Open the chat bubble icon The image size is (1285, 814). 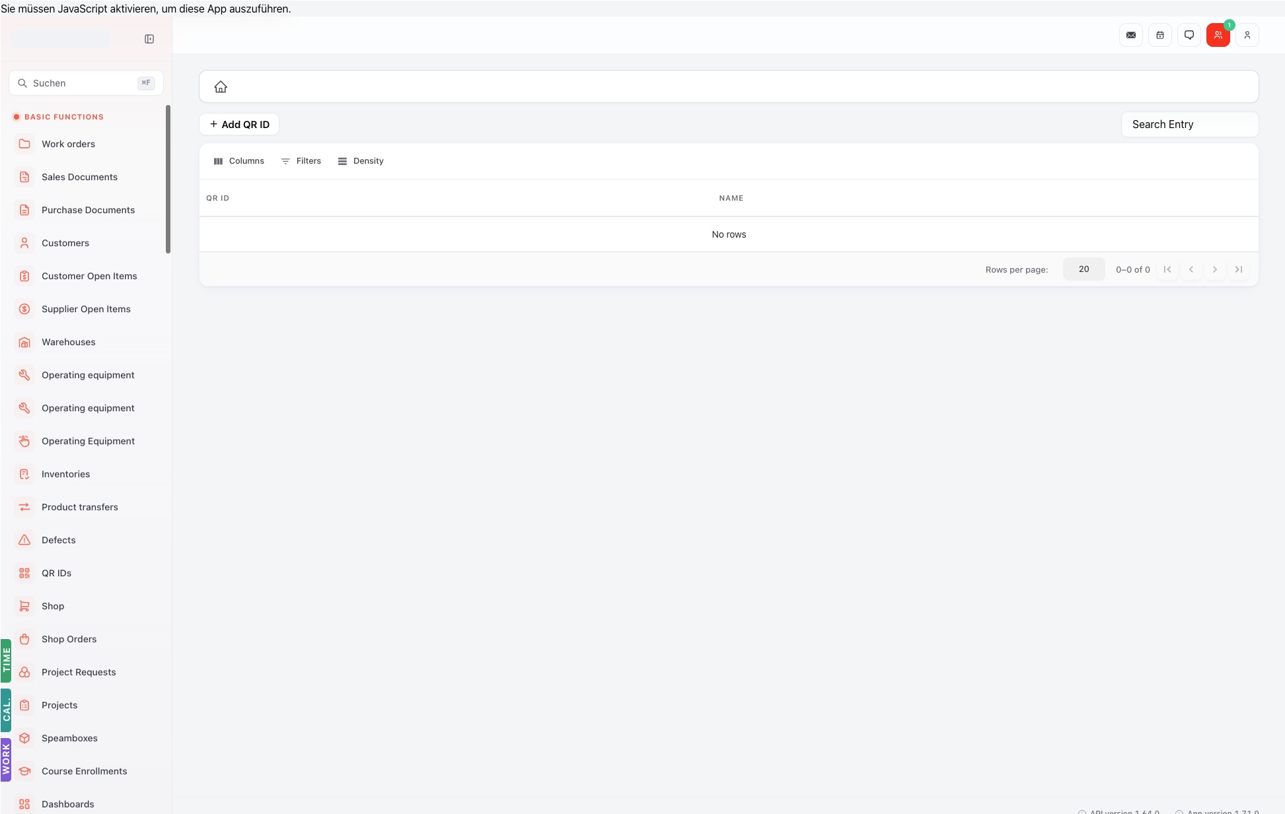1189,35
